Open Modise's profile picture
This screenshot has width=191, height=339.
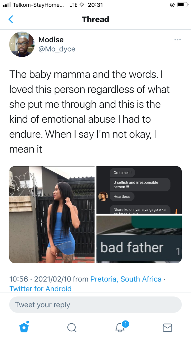point(22,44)
